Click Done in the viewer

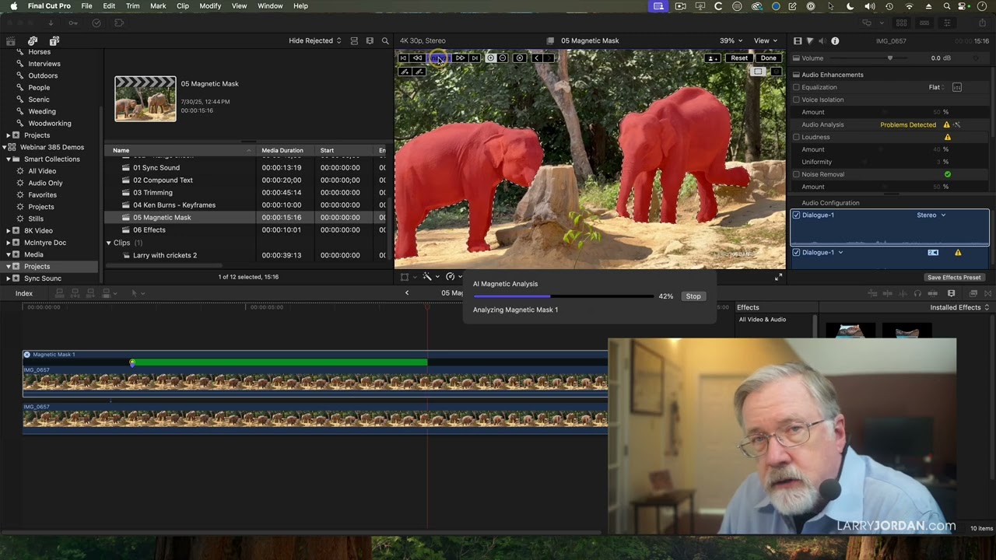pos(769,58)
